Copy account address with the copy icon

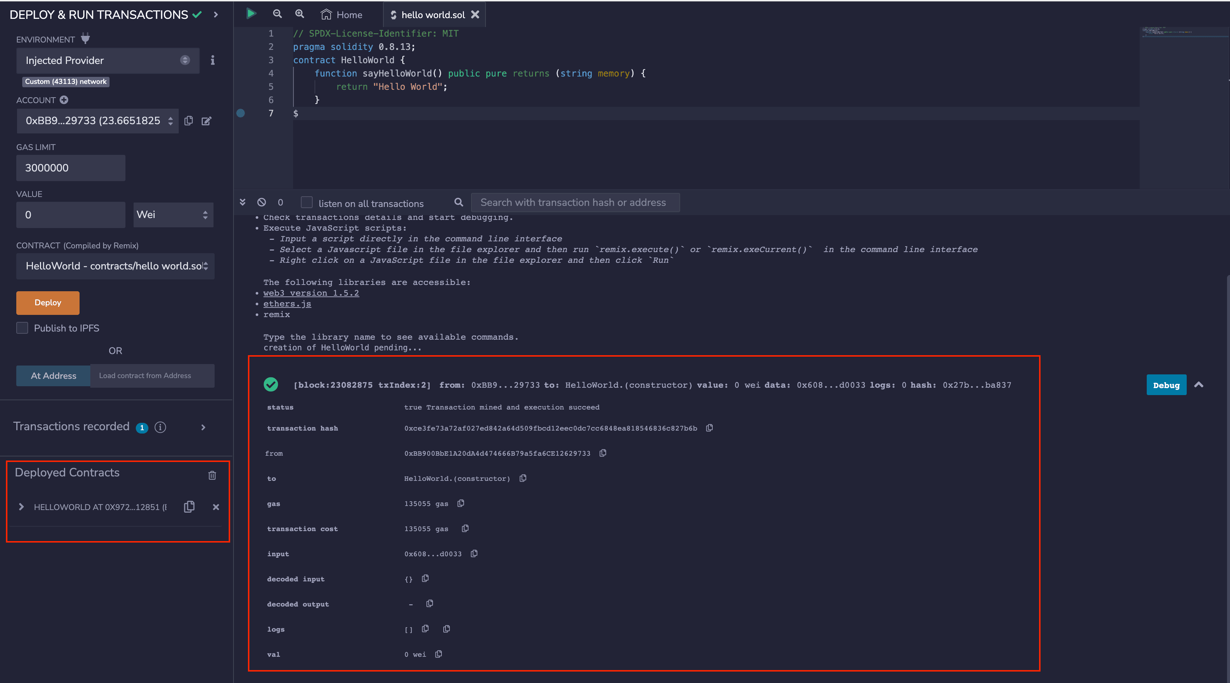189,120
